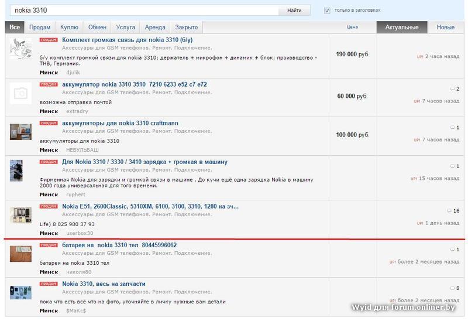Click category link under Комплект громкая связь listing

pyautogui.click(x=137, y=48)
